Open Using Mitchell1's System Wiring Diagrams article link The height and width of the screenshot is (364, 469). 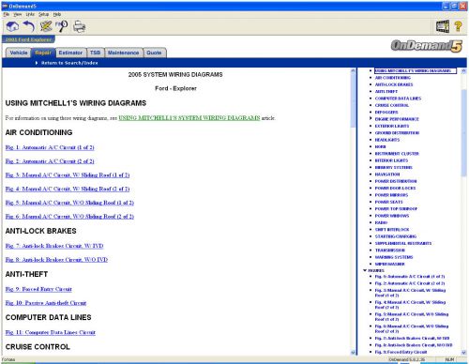(x=189, y=118)
